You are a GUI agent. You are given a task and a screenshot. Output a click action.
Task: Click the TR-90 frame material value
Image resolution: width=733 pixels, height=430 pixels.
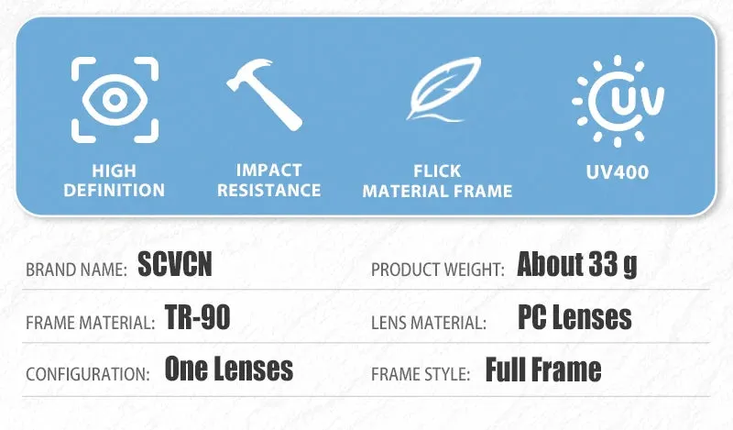pyautogui.click(x=198, y=317)
